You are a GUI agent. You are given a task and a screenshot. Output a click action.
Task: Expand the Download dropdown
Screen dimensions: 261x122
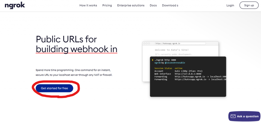[x=170, y=6]
